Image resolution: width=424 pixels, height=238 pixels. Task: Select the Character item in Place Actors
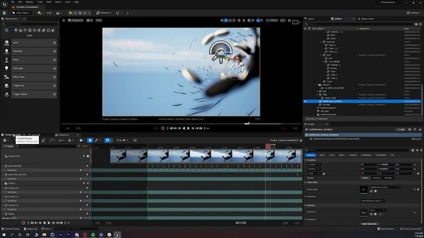pos(34,52)
